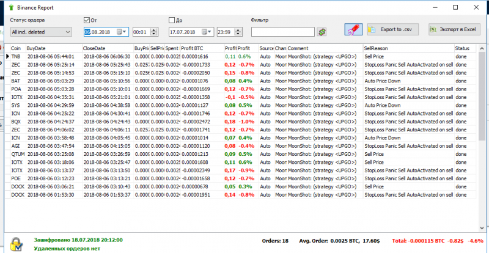Click the pink highlighted tool icon button
The image size is (489, 253).
[354, 29]
